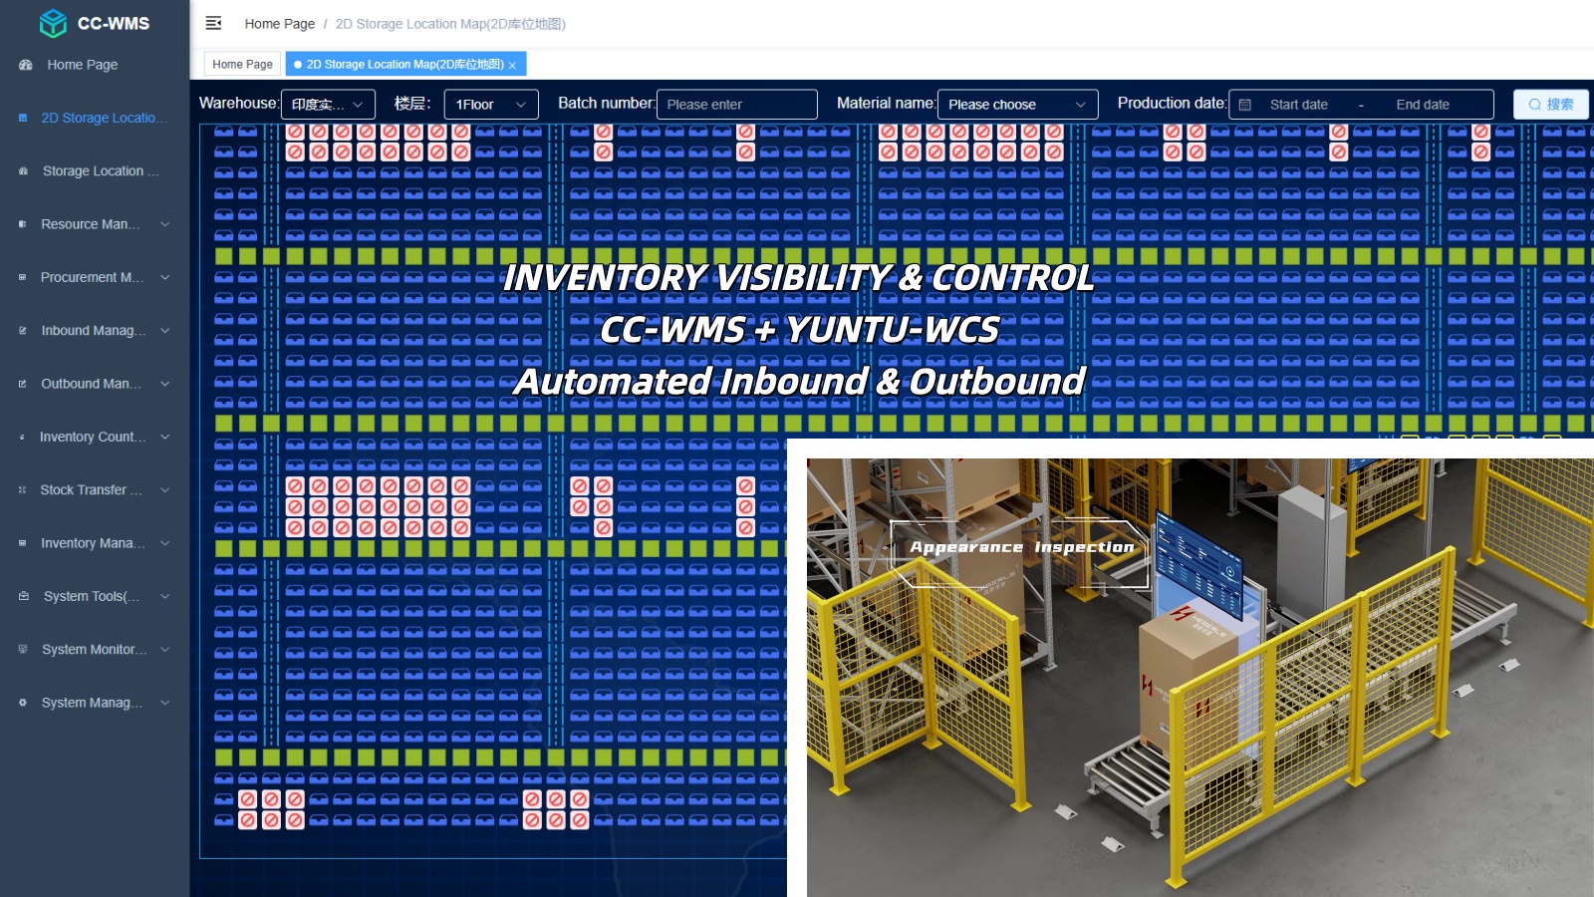1594x897 pixels.
Task: Click the calendar icon in Production date
Action: tap(1244, 105)
